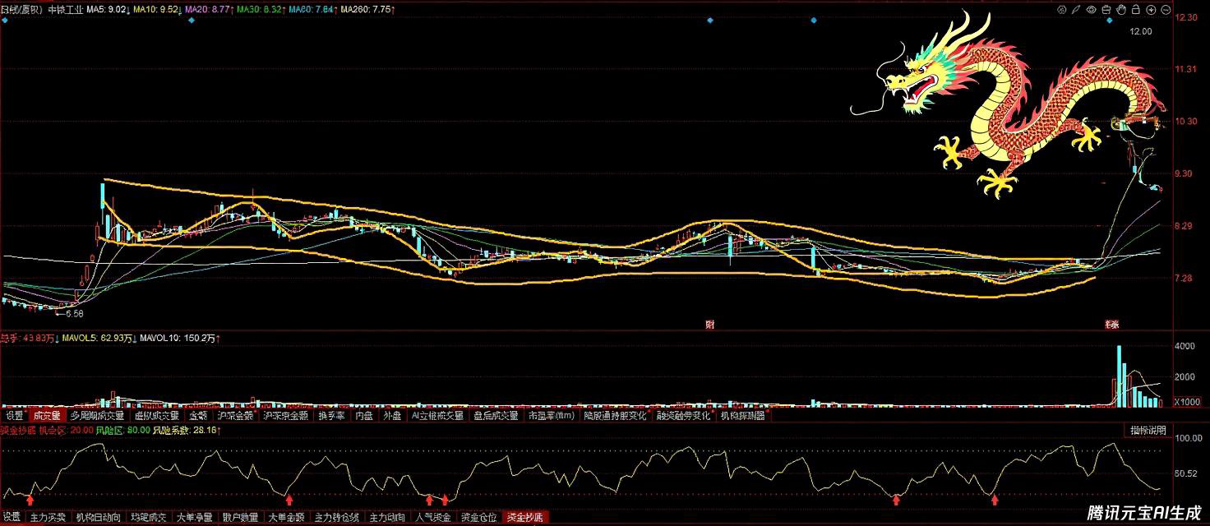Switch to the AI立桩成交量 tab
The image size is (1210, 526).
pyautogui.click(x=437, y=416)
